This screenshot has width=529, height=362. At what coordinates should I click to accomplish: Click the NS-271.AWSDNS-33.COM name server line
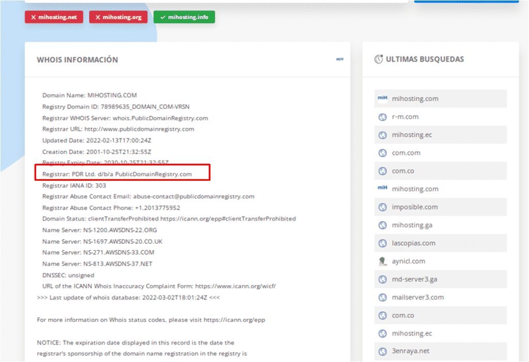click(x=98, y=253)
